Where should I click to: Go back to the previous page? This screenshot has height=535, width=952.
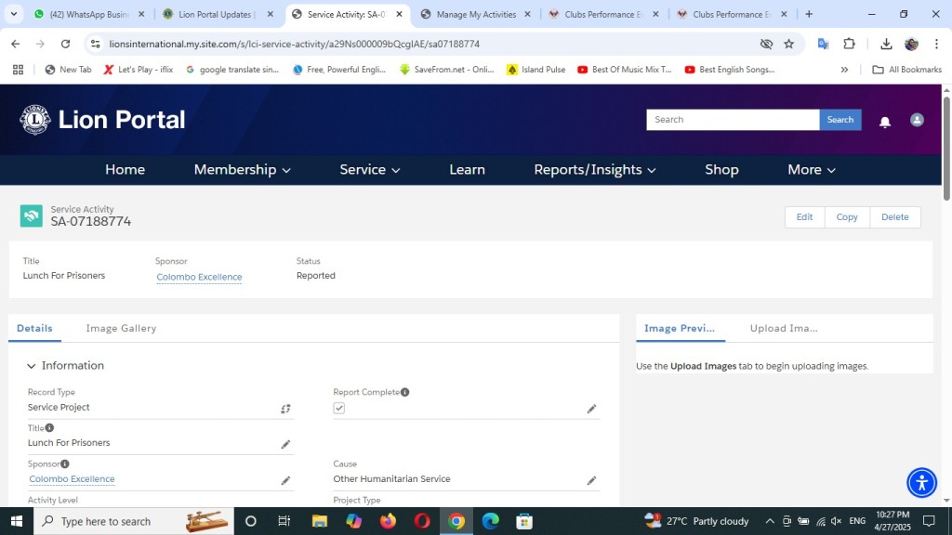15,44
